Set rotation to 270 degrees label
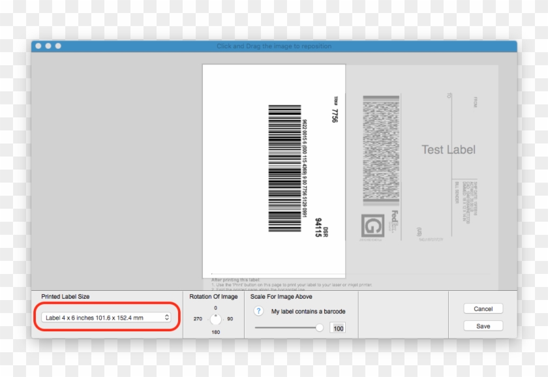The width and height of the screenshot is (548, 377). coord(198,319)
